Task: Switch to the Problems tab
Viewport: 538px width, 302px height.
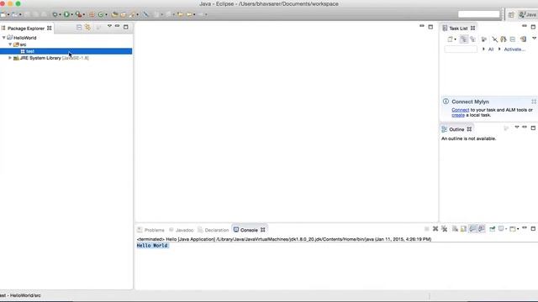Action: tap(150, 230)
